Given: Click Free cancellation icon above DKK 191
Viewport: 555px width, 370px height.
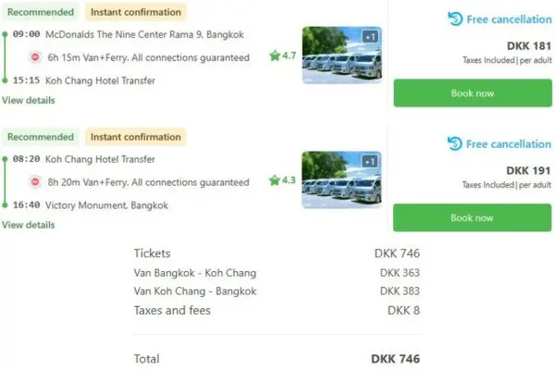Looking at the screenshot, I should pos(455,143).
